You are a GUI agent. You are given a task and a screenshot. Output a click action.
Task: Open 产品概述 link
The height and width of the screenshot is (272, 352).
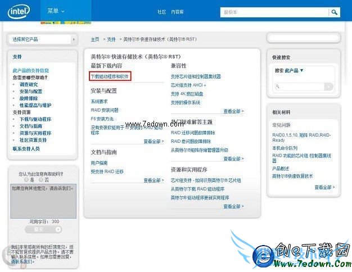point(281,169)
